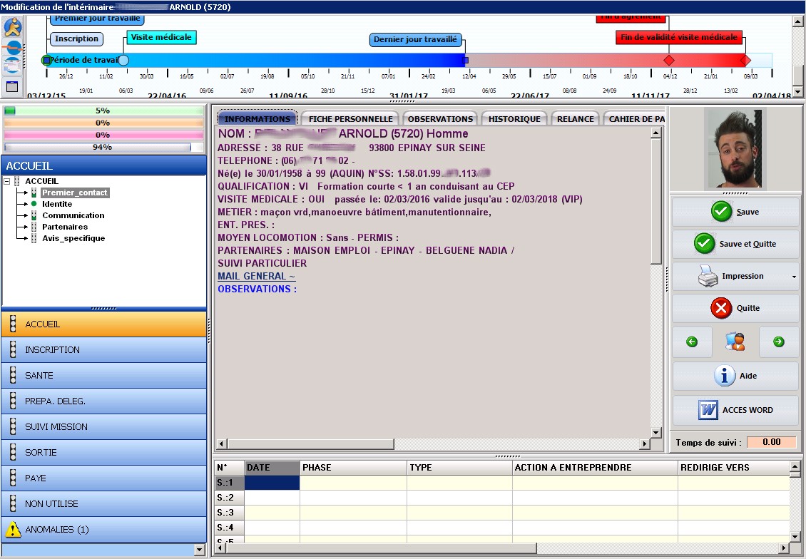Image resolution: width=806 pixels, height=559 pixels.
Task: Open Word via ACCES WORD button
Action: pos(735,410)
